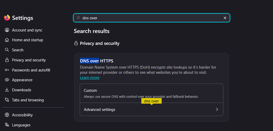Select the Custom secure DNS option
273x131 pixels.
(151, 93)
